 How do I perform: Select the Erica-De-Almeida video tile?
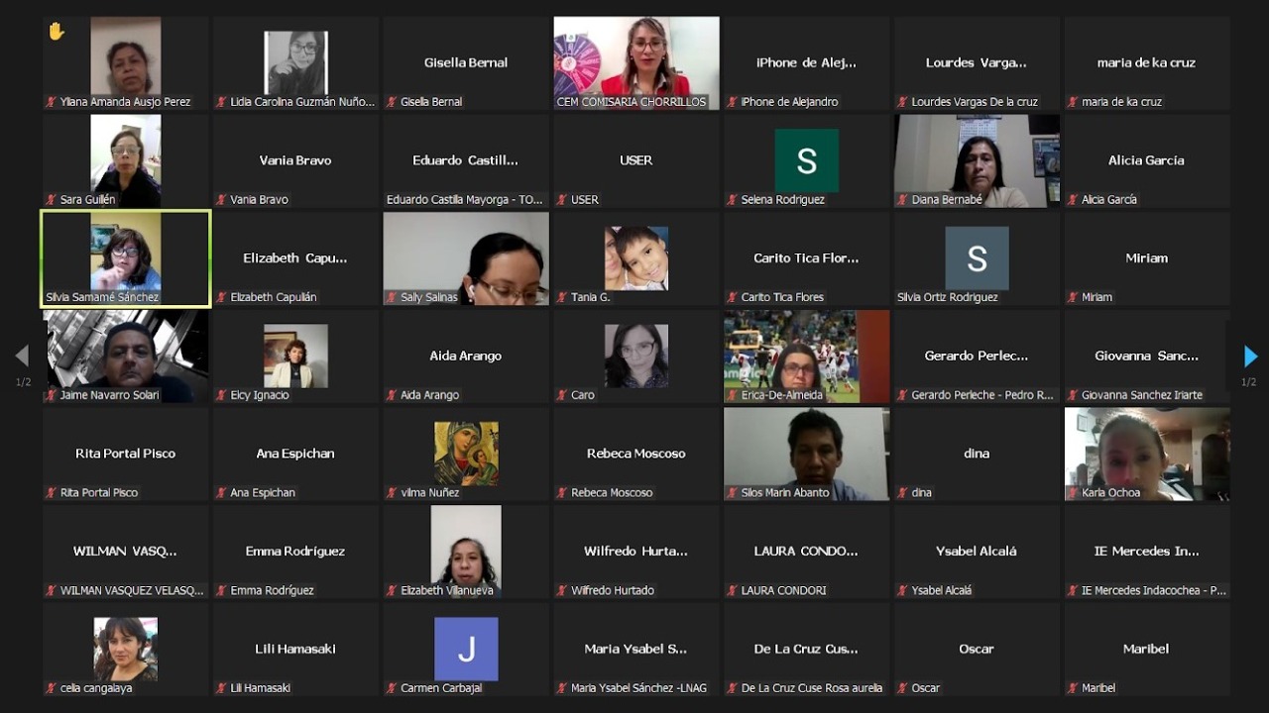coord(806,356)
